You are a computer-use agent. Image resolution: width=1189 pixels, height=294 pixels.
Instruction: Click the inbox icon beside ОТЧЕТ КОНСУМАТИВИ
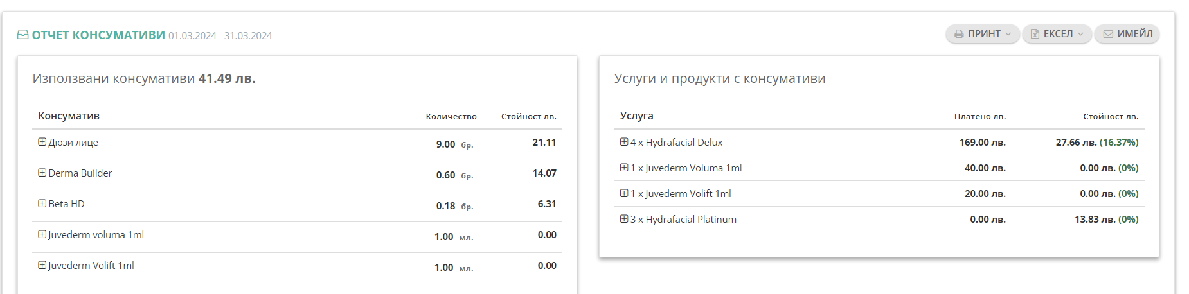coord(22,35)
